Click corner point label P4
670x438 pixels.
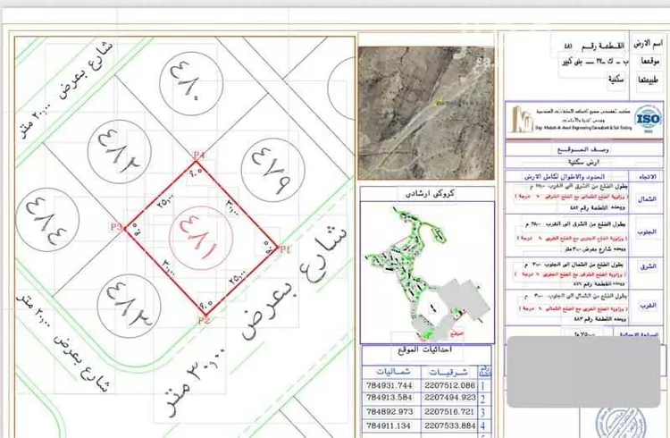point(198,155)
